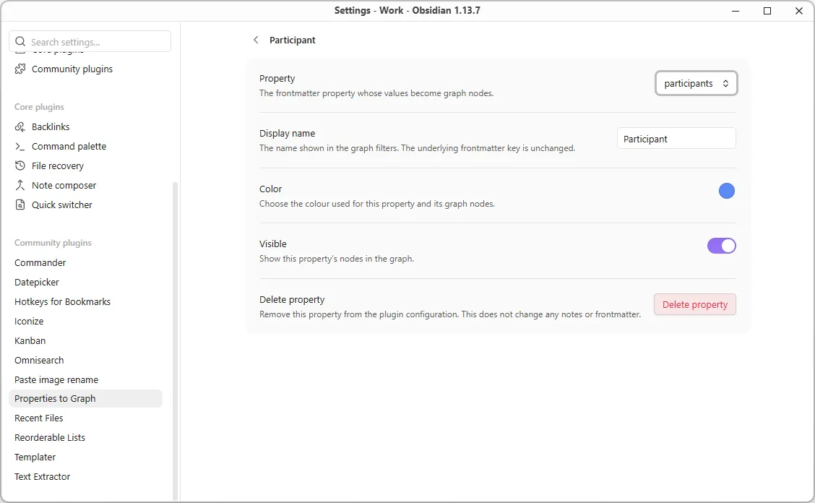Click the search magnifier icon
Viewport: 815px width, 503px height.
pyautogui.click(x=20, y=42)
